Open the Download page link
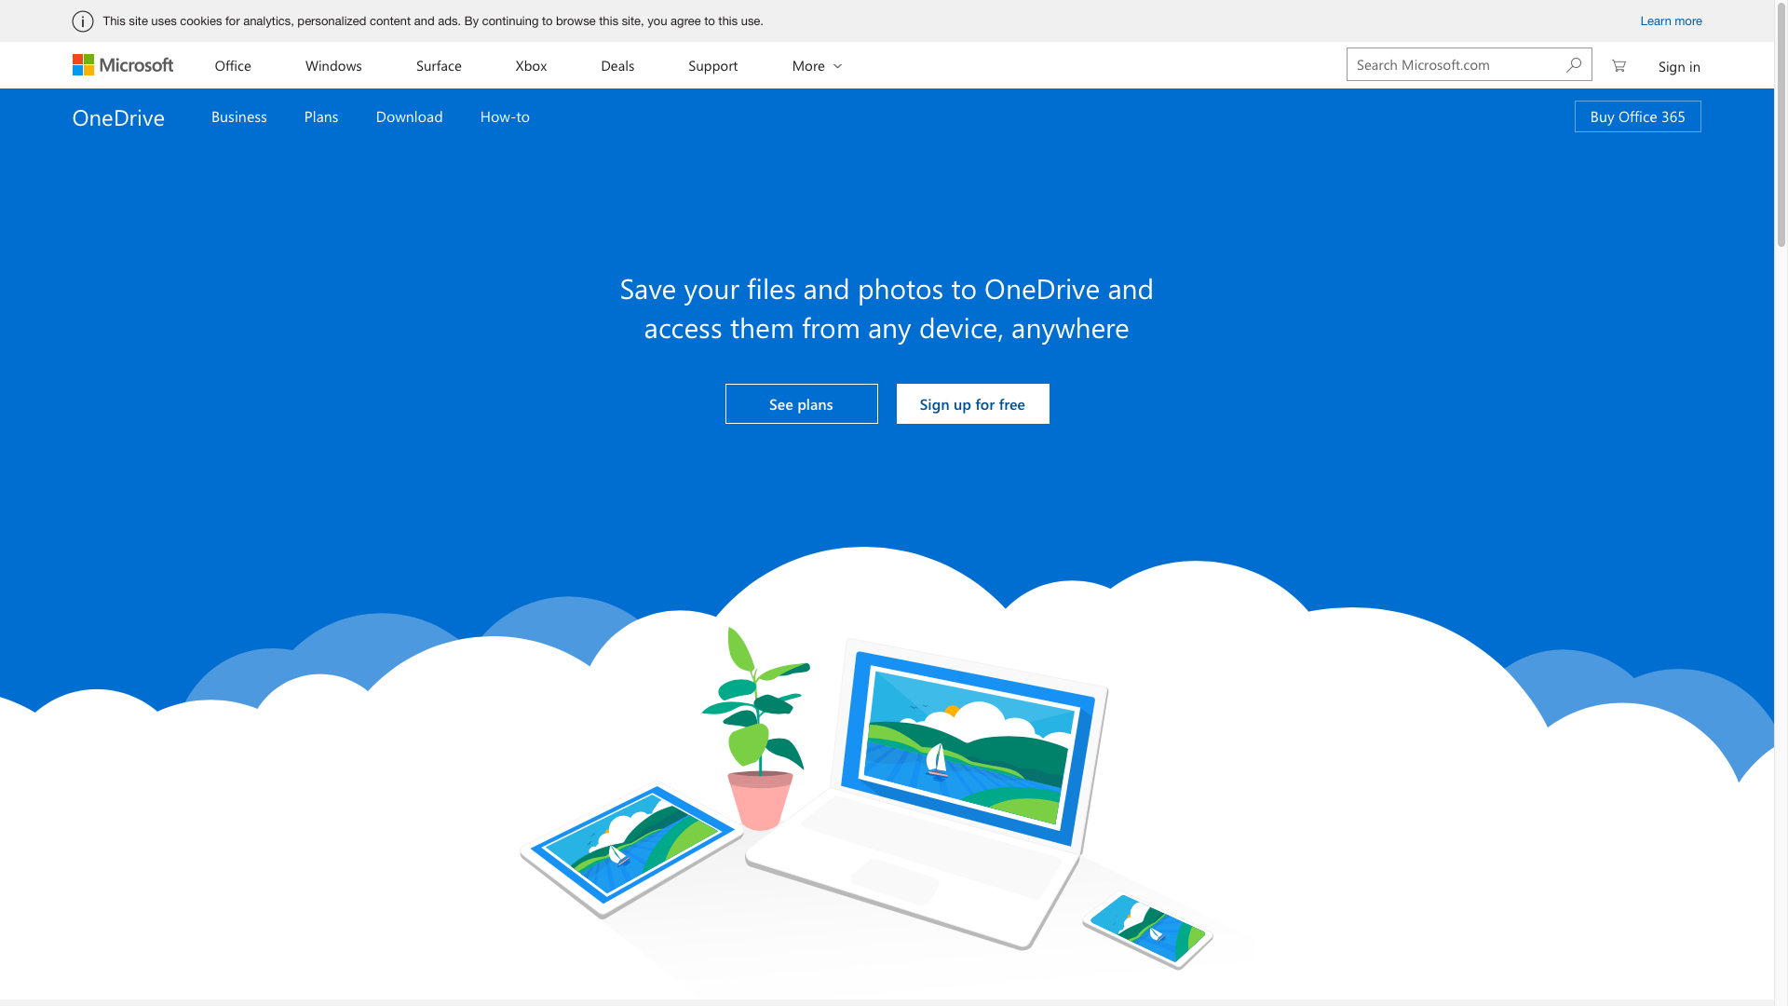The image size is (1788, 1006). tap(409, 116)
